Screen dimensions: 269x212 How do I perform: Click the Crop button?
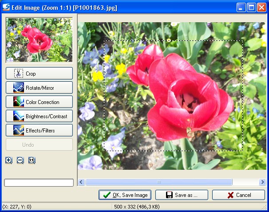[40, 73]
